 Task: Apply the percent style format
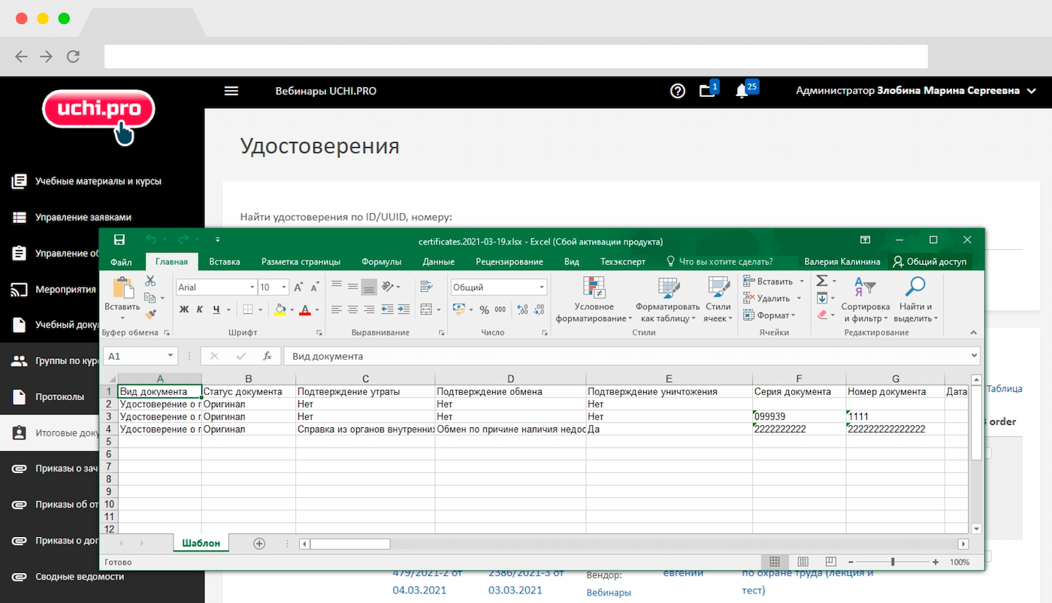click(x=484, y=309)
